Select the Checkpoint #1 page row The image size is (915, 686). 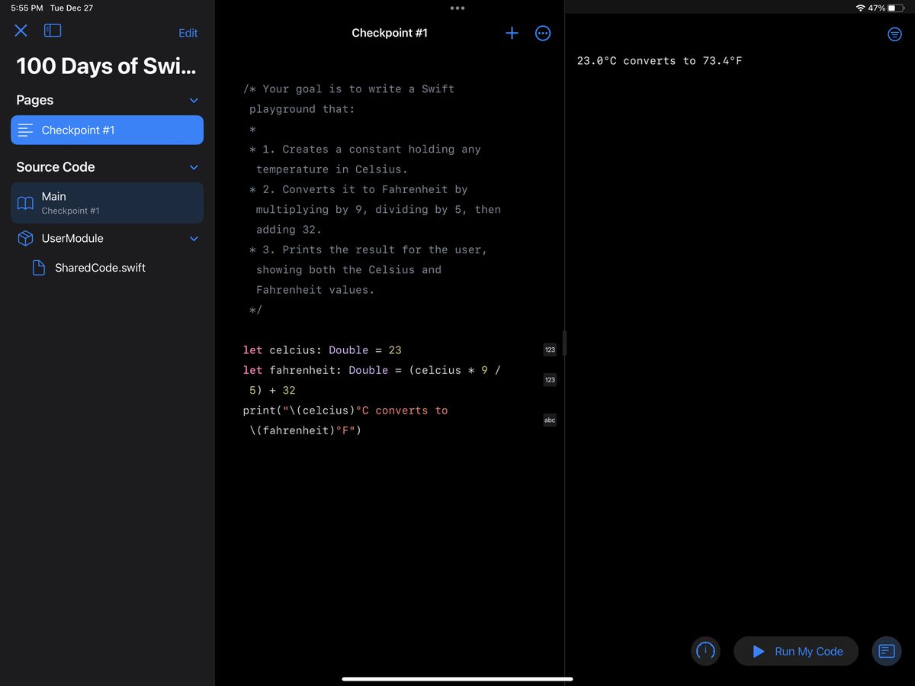point(107,130)
